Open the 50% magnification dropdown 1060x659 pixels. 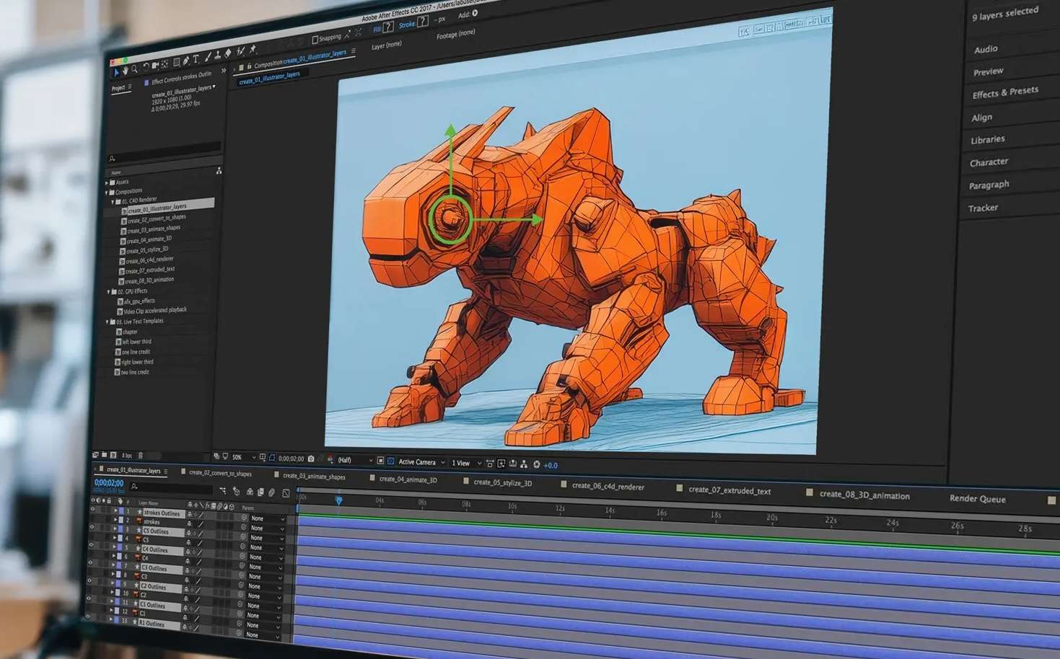tap(244, 457)
